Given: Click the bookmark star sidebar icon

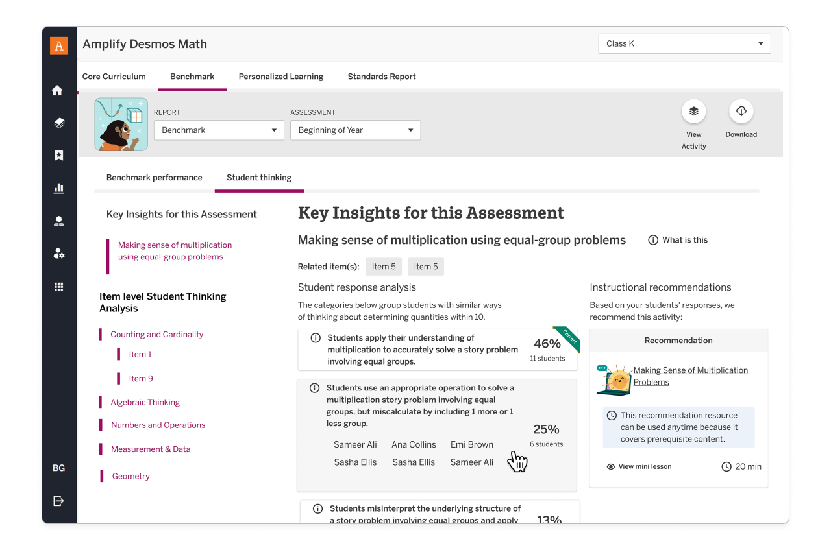Looking at the screenshot, I should (x=58, y=156).
